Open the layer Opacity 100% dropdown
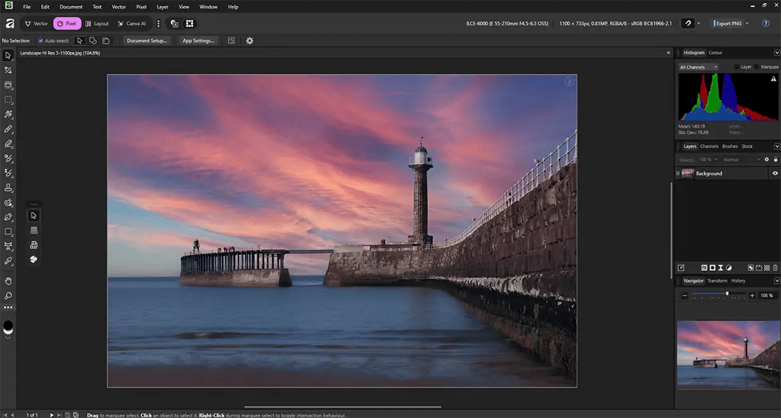Image resolution: width=781 pixels, height=418 pixels. (x=708, y=160)
